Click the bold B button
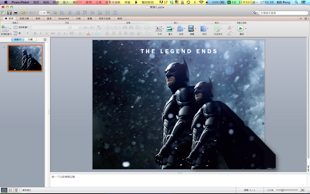Screen dimensions: 310x194 (35, 33)
